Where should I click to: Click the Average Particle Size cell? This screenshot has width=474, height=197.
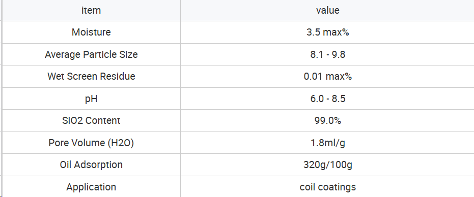tap(91, 54)
